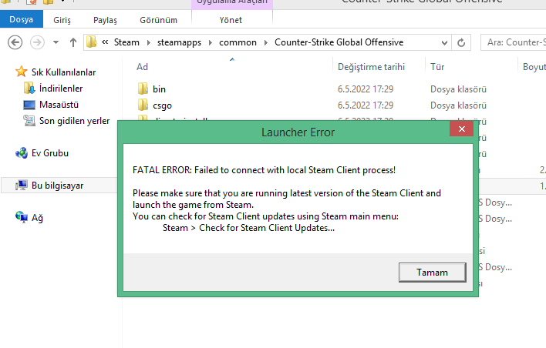Switch to the Görünüm ribbon tab
The width and height of the screenshot is (546, 348).
click(158, 20)
